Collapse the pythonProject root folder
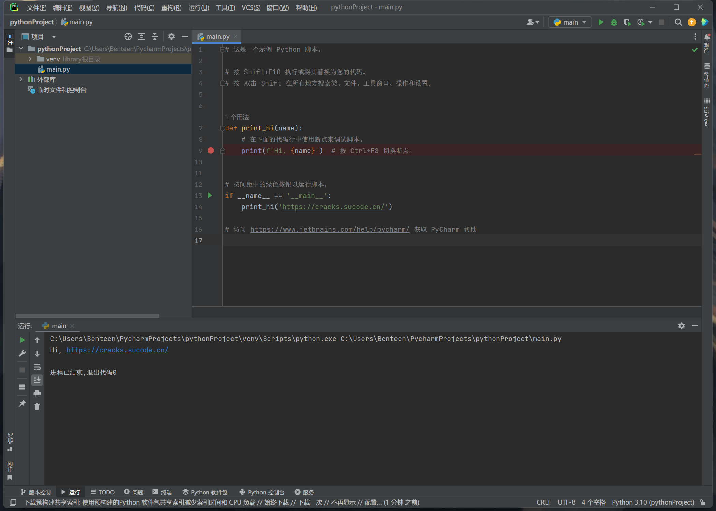Viewport: 716px width, 511px height. 21,49
